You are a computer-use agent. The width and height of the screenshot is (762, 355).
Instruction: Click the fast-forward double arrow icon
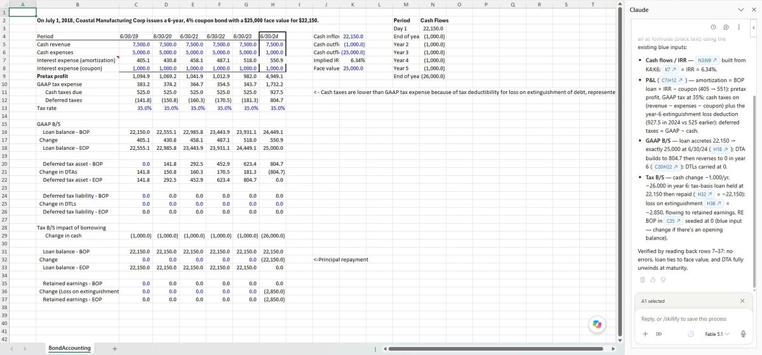[x=658, y=334]
